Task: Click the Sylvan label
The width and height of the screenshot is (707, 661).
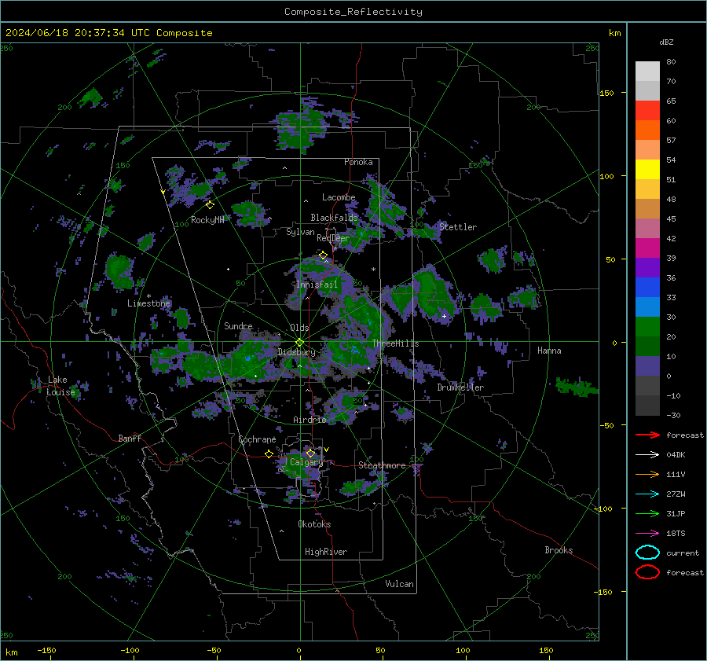Action: click(x=300, y=232)
